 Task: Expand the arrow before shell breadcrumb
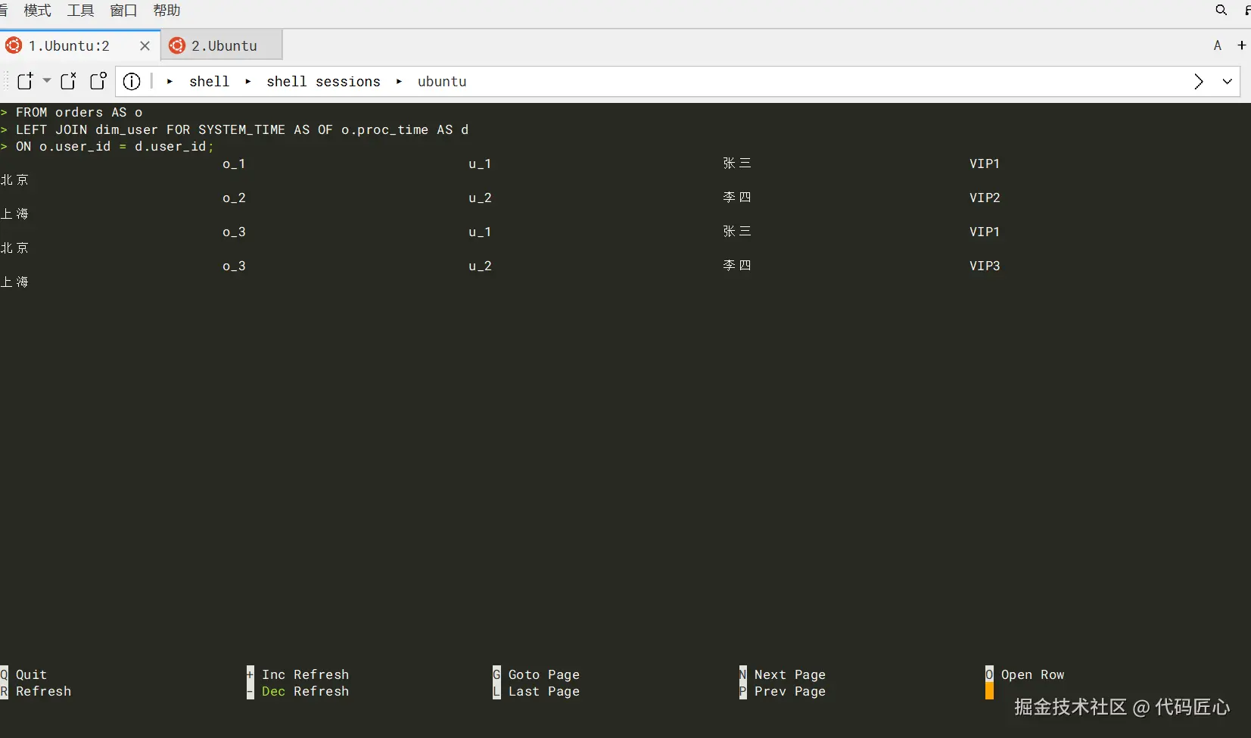(170, 82)
